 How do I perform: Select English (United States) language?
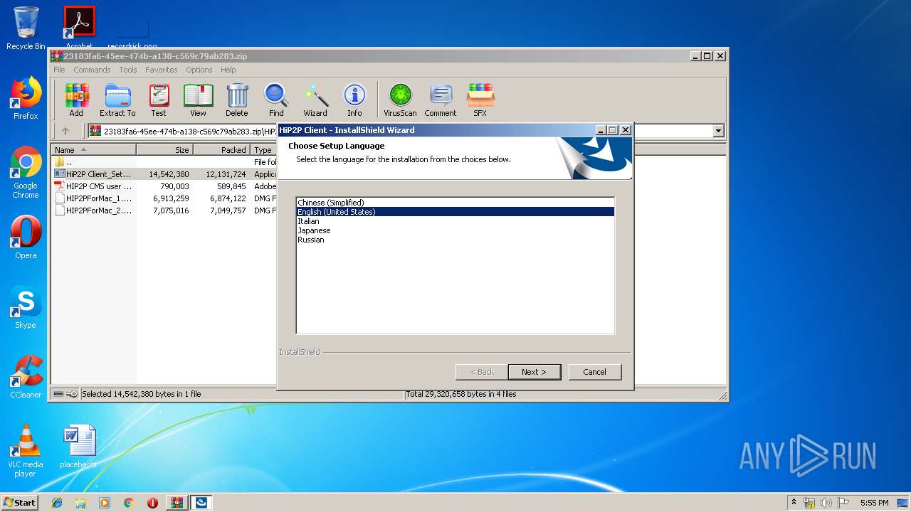(455, 212)
